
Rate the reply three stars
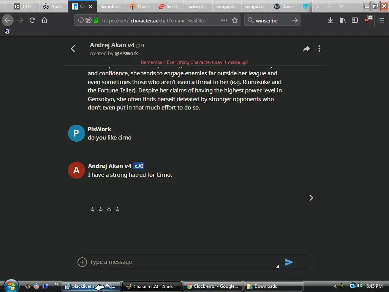point(109,209)
